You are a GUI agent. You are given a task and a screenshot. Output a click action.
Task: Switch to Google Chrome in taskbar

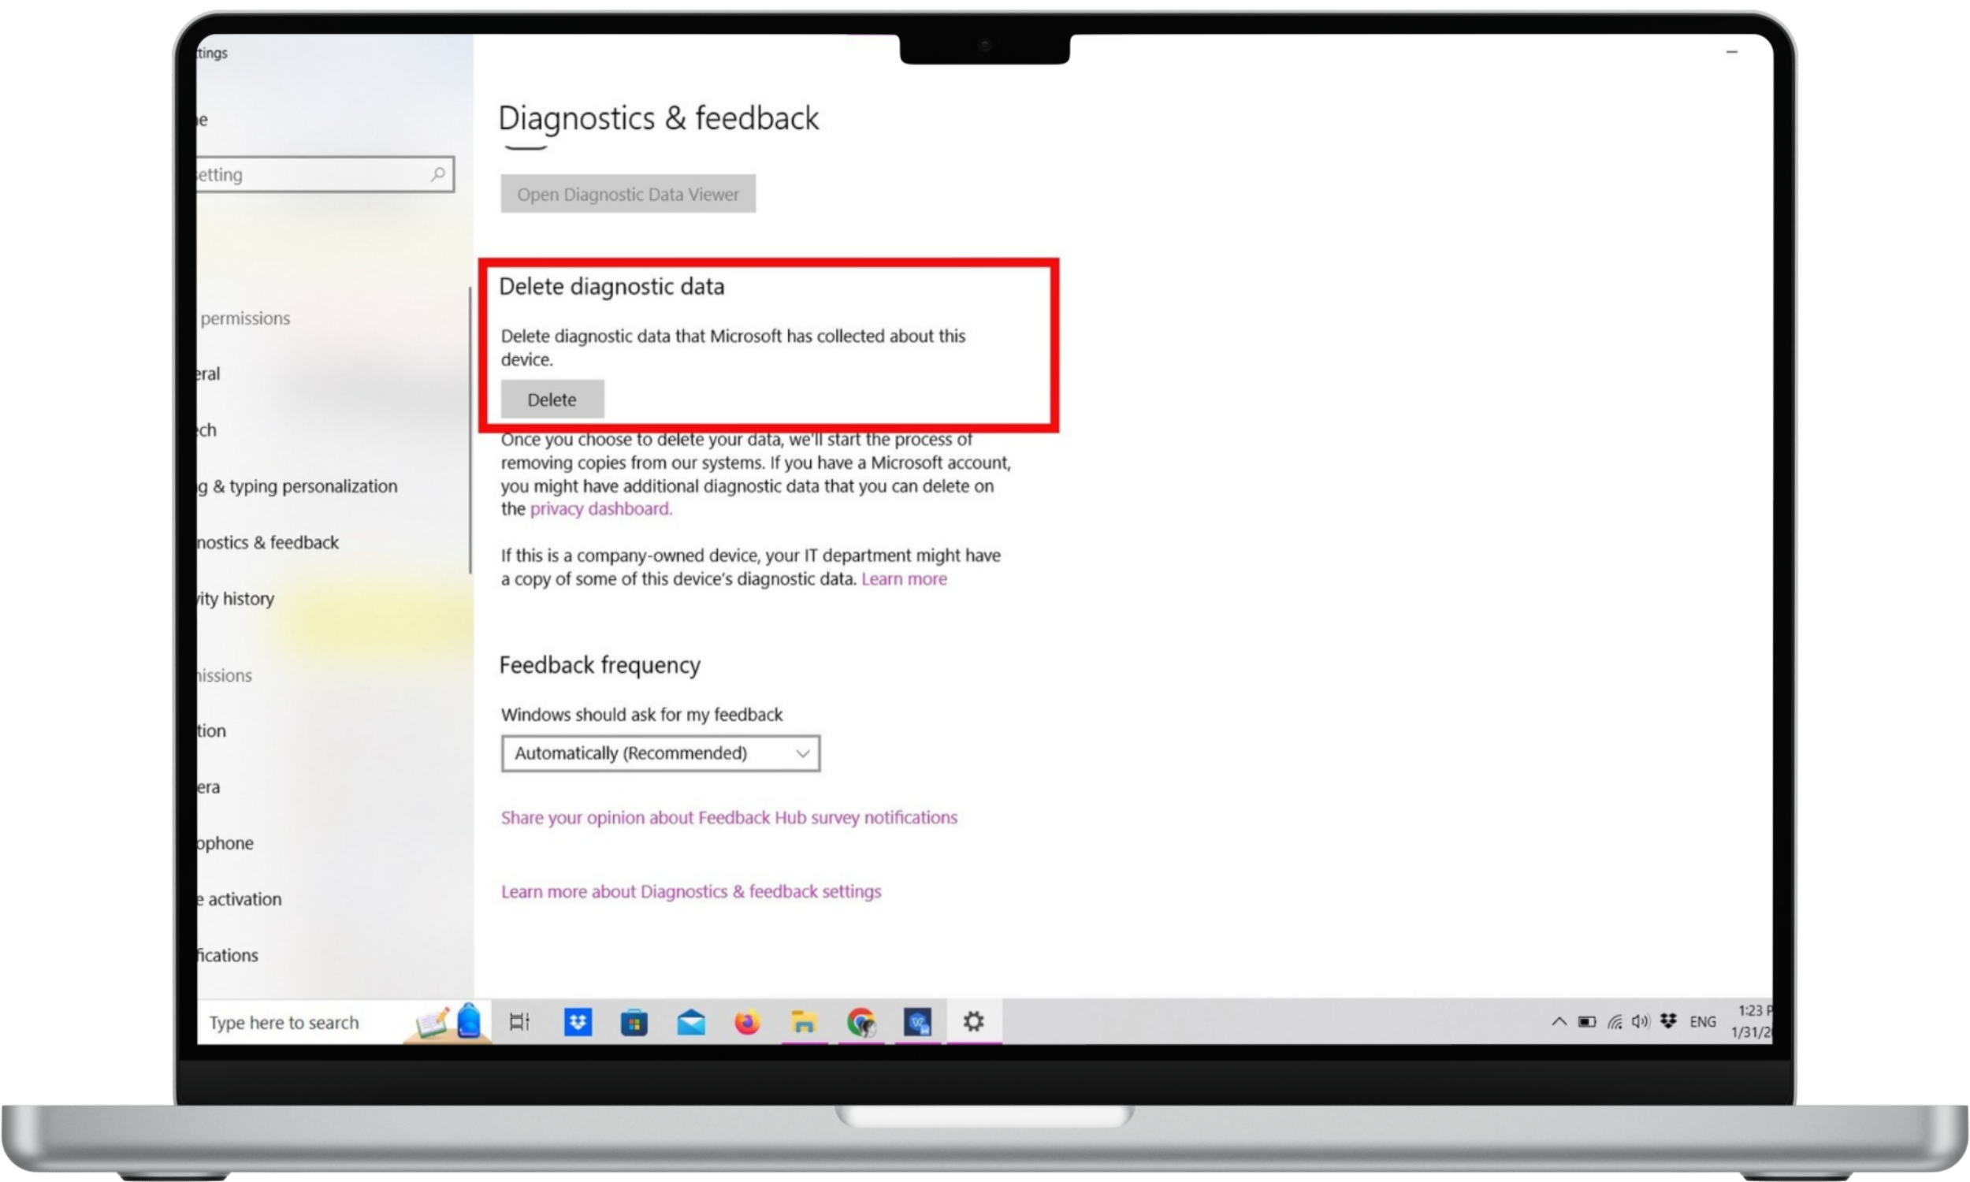[x=860, y=1022]
